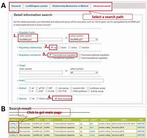Image resolution: width=147 pixels, height=138 pixels.
Task: Tick the 'inactive' relationship checkbox
Action: [80, 47]
